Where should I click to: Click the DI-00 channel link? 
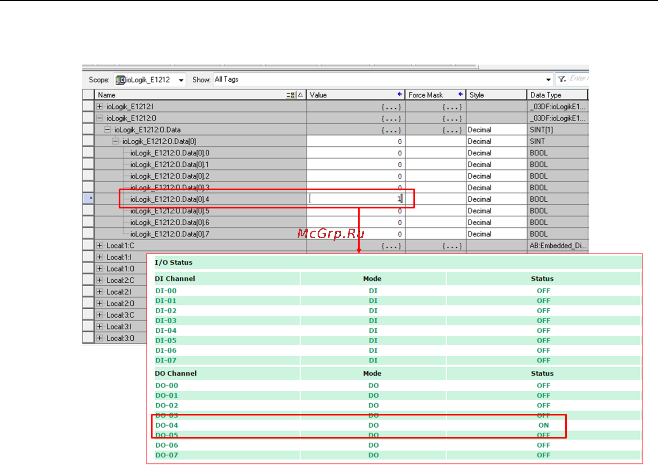(x=166, y=291)
